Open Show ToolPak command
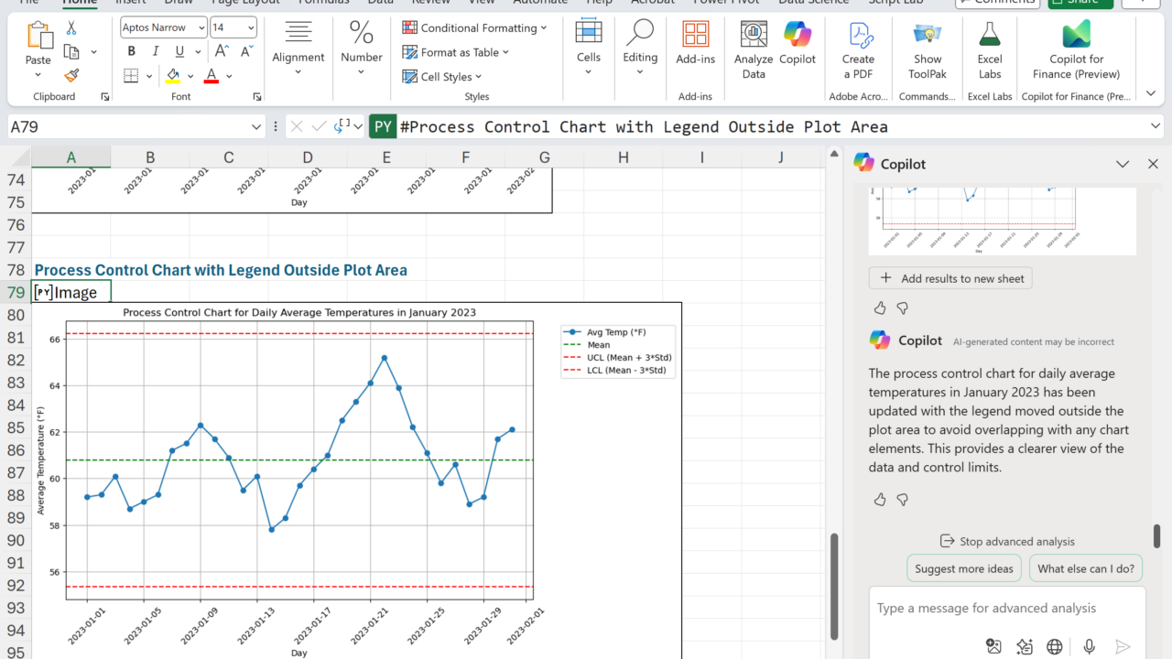Image resolution: width=1172 pixels, height=659 pixels. pyautogui.click(x=927, y=50)
